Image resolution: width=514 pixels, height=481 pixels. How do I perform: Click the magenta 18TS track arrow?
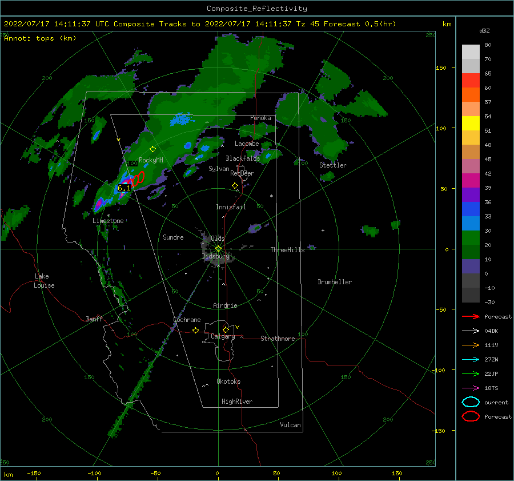pos(471,388)
